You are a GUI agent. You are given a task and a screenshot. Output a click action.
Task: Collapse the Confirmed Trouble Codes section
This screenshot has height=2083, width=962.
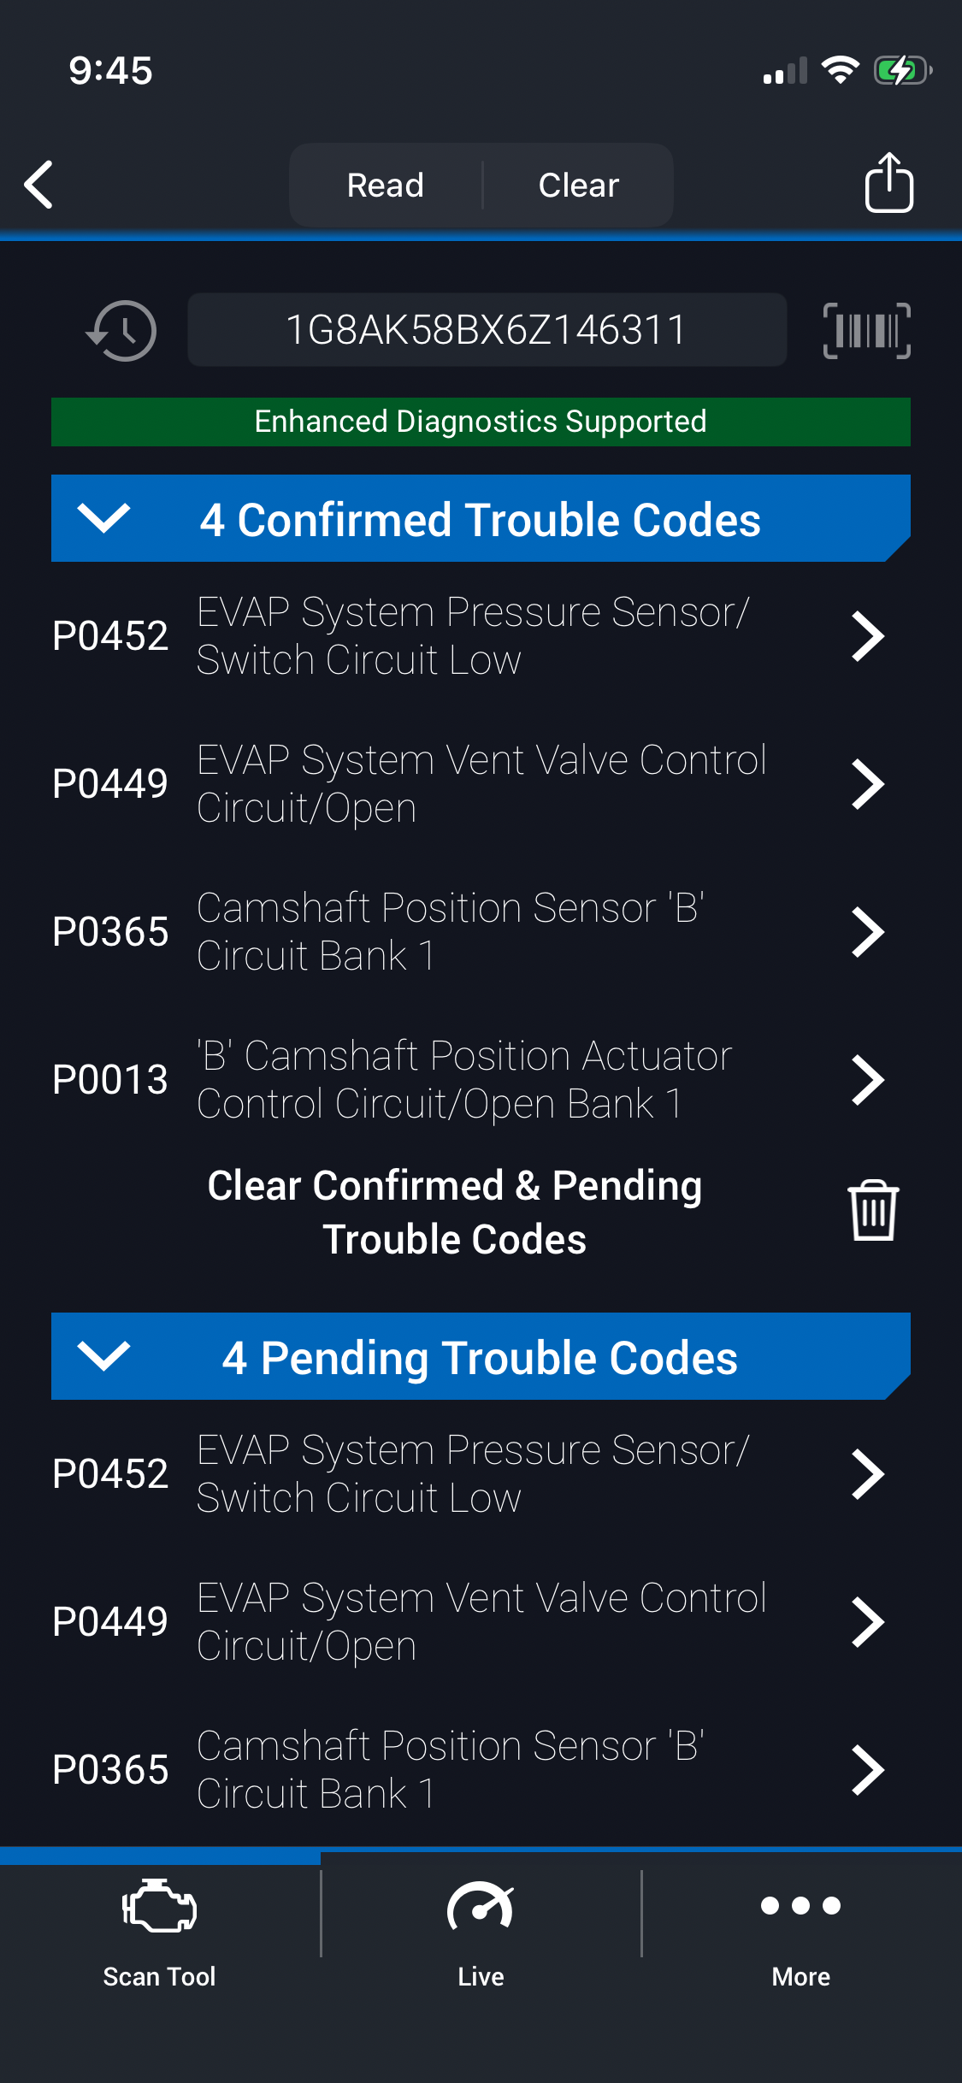tap(103, 518)
